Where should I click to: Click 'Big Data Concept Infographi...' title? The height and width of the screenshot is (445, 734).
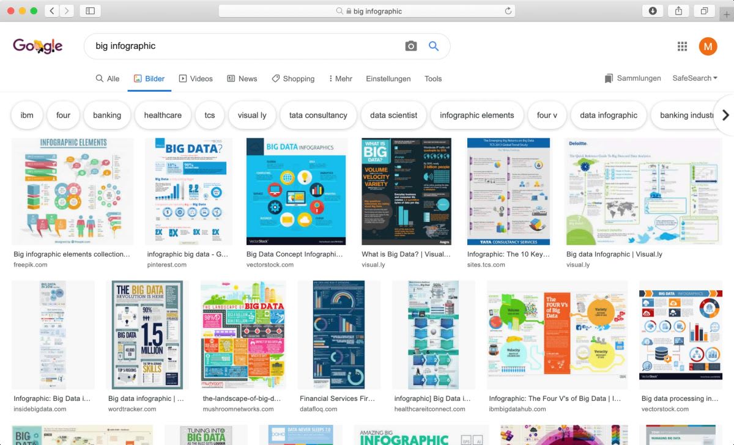[295, 254]
